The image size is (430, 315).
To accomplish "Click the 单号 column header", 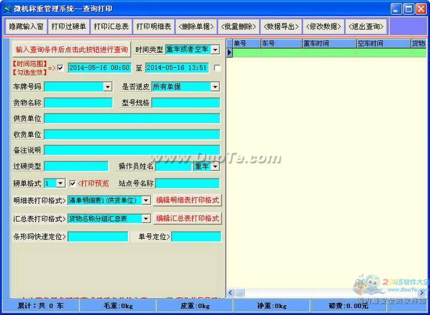I will [247, 44].
